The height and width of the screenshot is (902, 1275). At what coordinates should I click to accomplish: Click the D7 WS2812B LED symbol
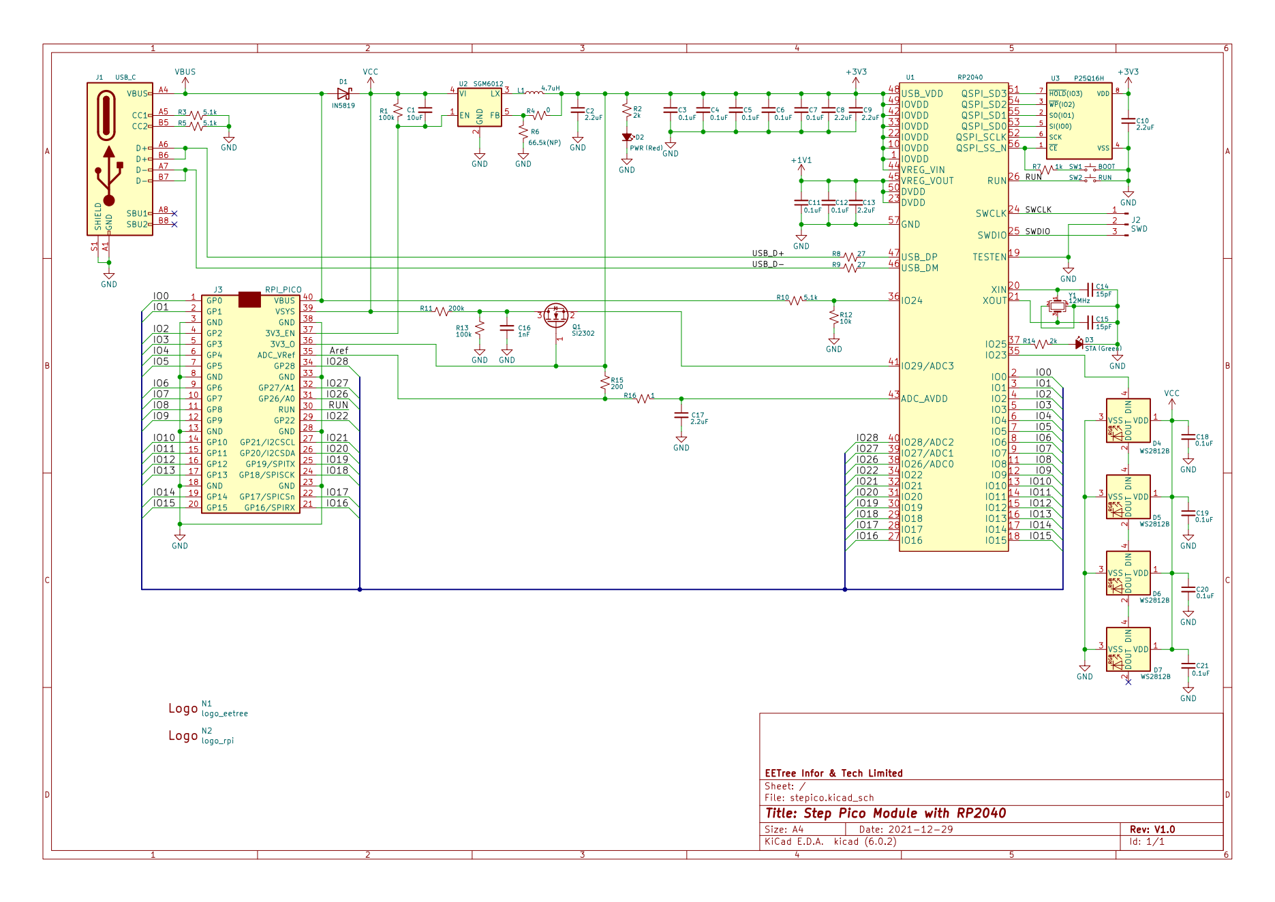1128,649
